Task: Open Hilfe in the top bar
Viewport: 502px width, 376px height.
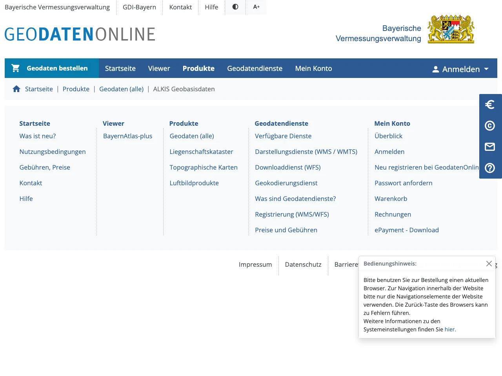Action: click(211, 7)
